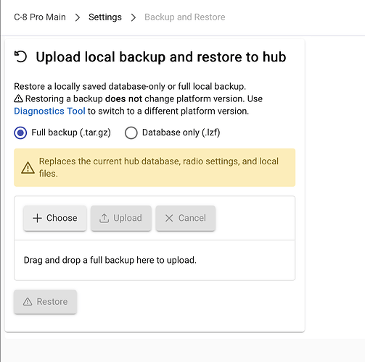Click the drag and drop upload area
The height and width of the screenshot is (362, 365).
click(155, 260)
